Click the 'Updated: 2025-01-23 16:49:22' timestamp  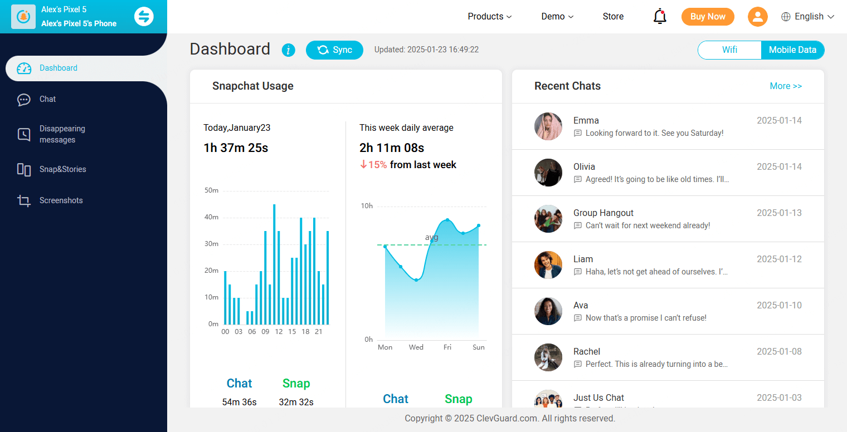(x=426, y=50)
